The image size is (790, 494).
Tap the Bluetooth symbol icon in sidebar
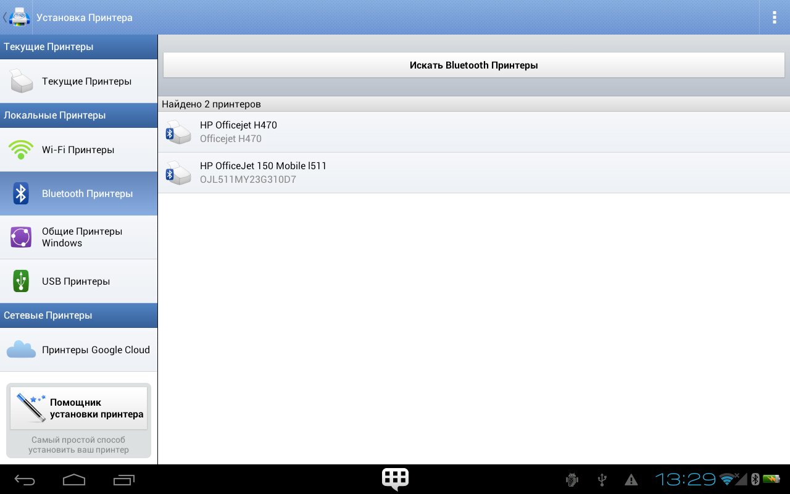21,194
